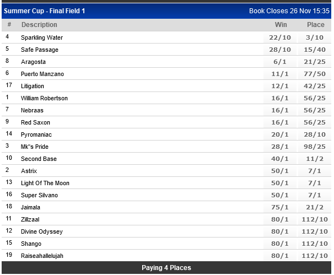Select Nebraas place odds 56/25
Screen dimensions: 334x275
click(315, 110)
